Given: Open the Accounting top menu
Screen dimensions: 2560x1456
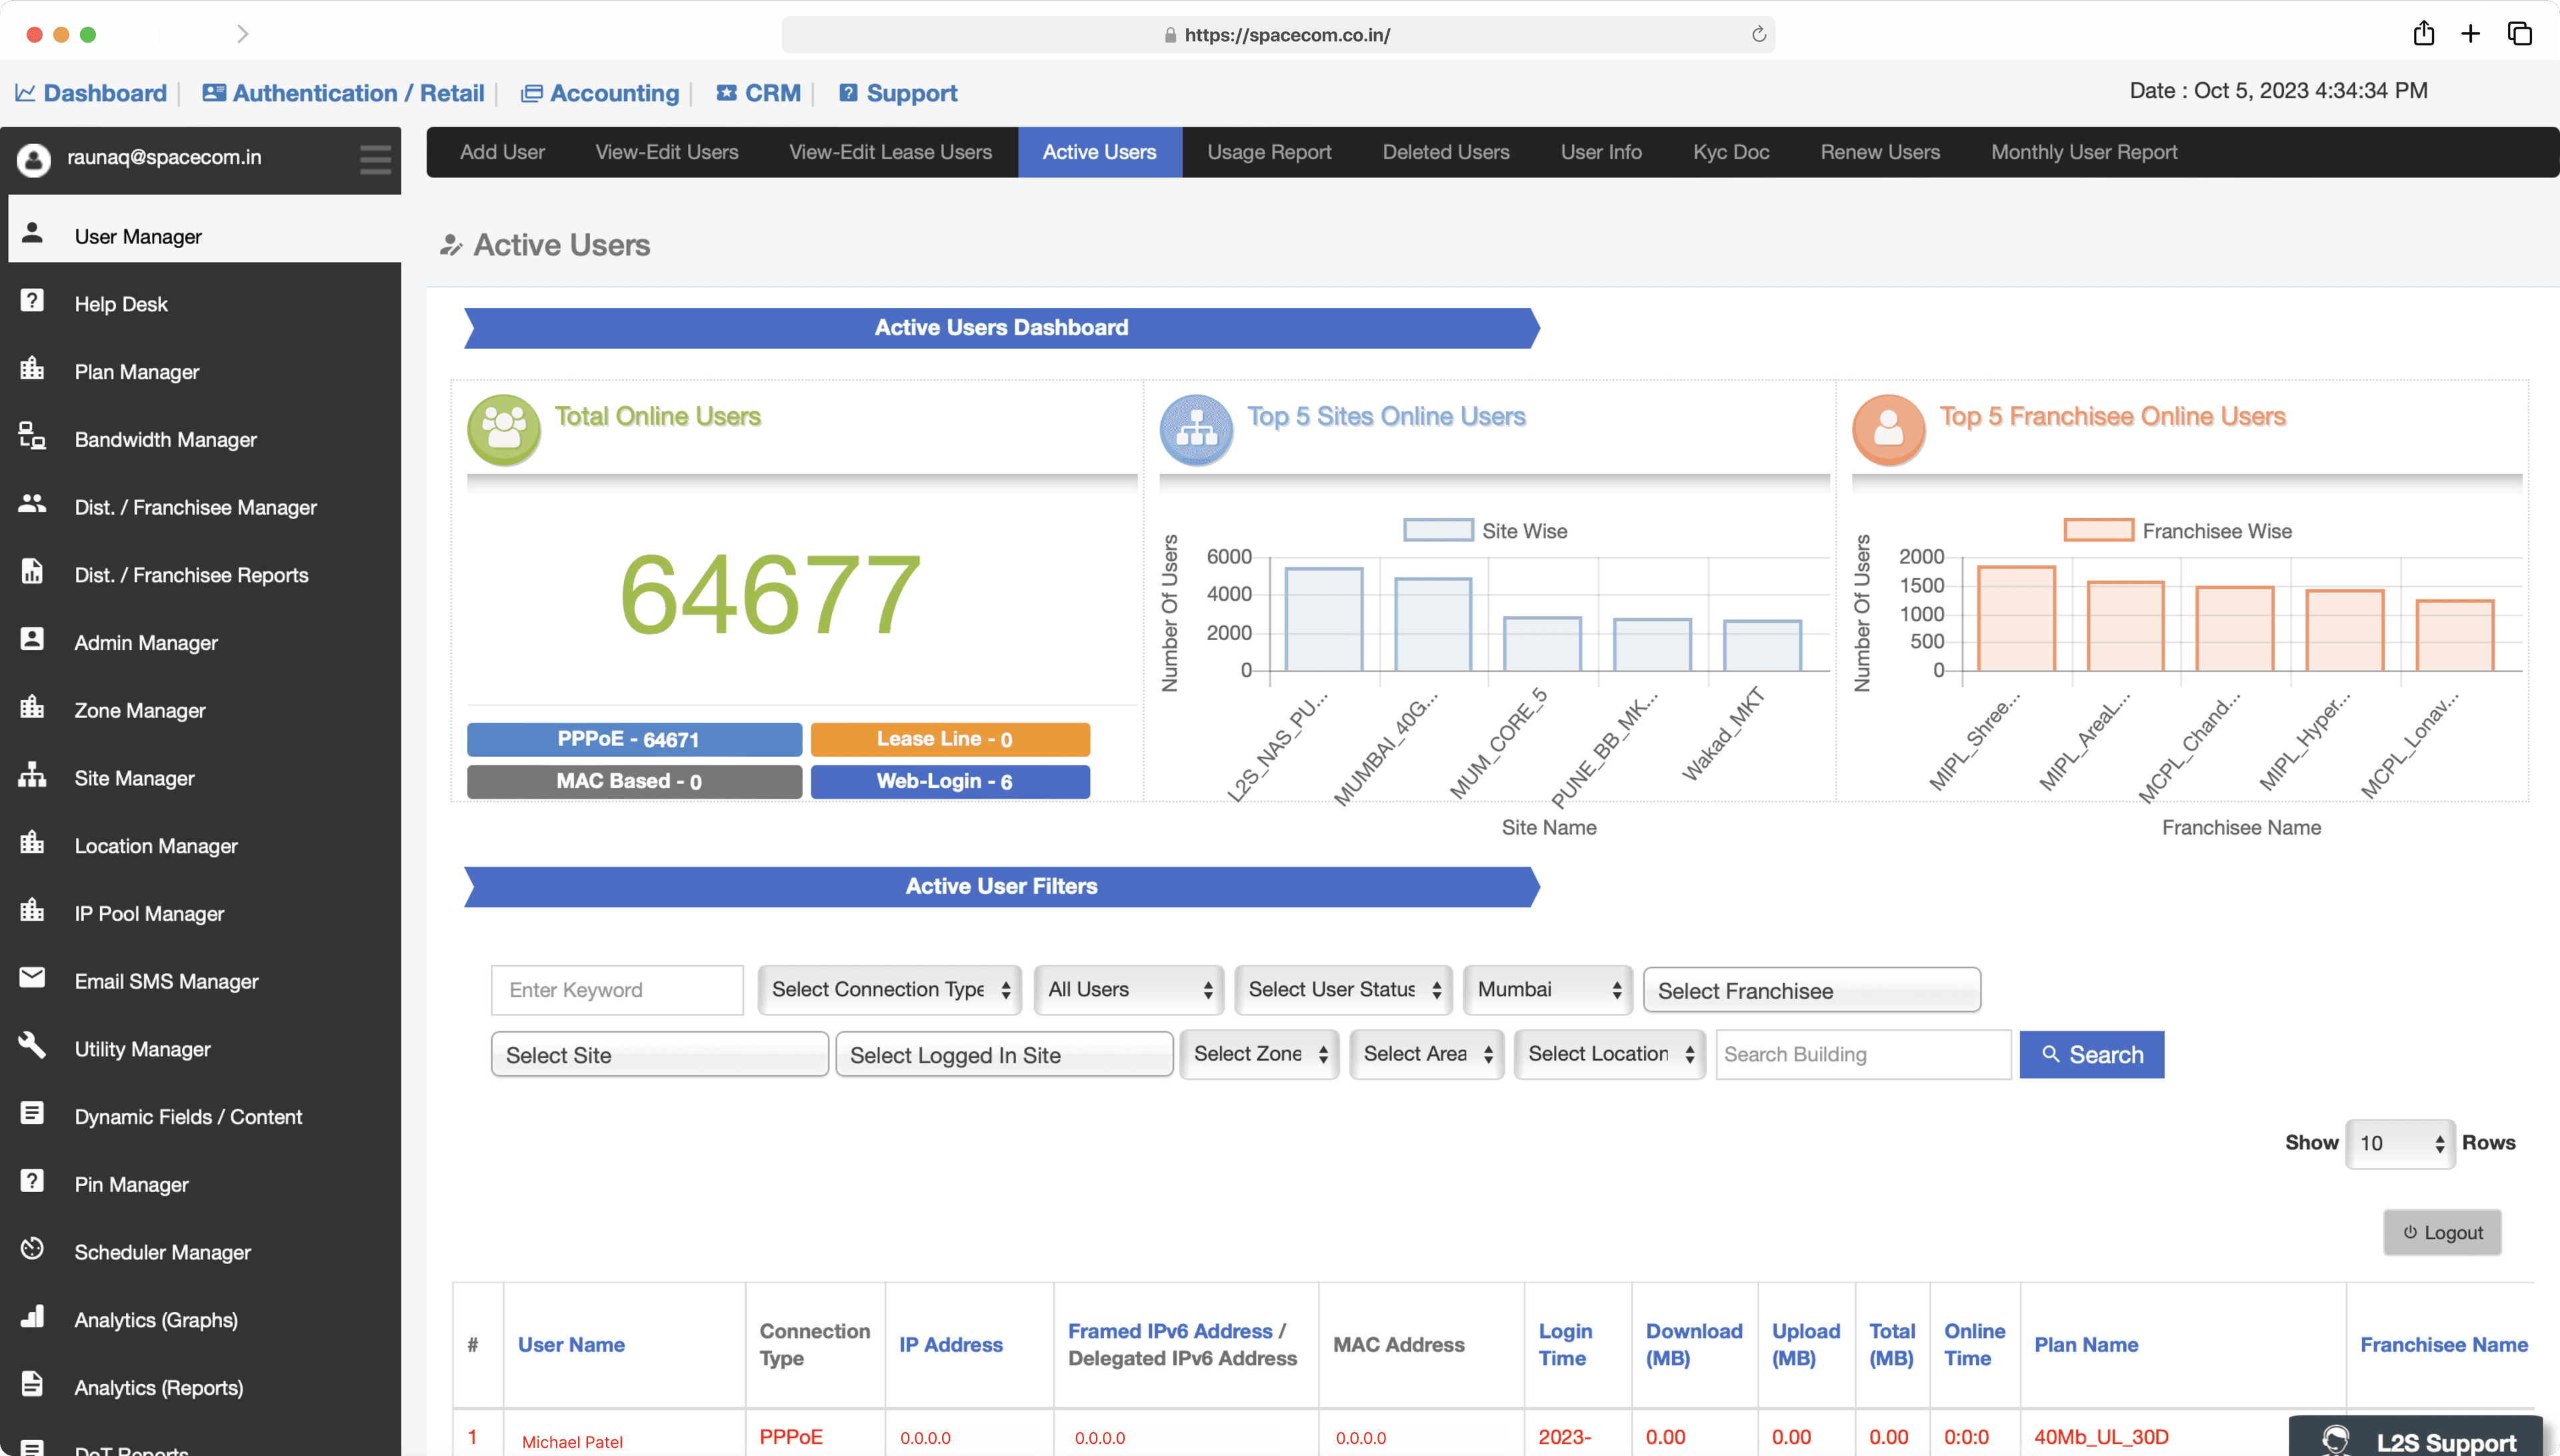Looking at the screenshot, I should pos(613,93).
